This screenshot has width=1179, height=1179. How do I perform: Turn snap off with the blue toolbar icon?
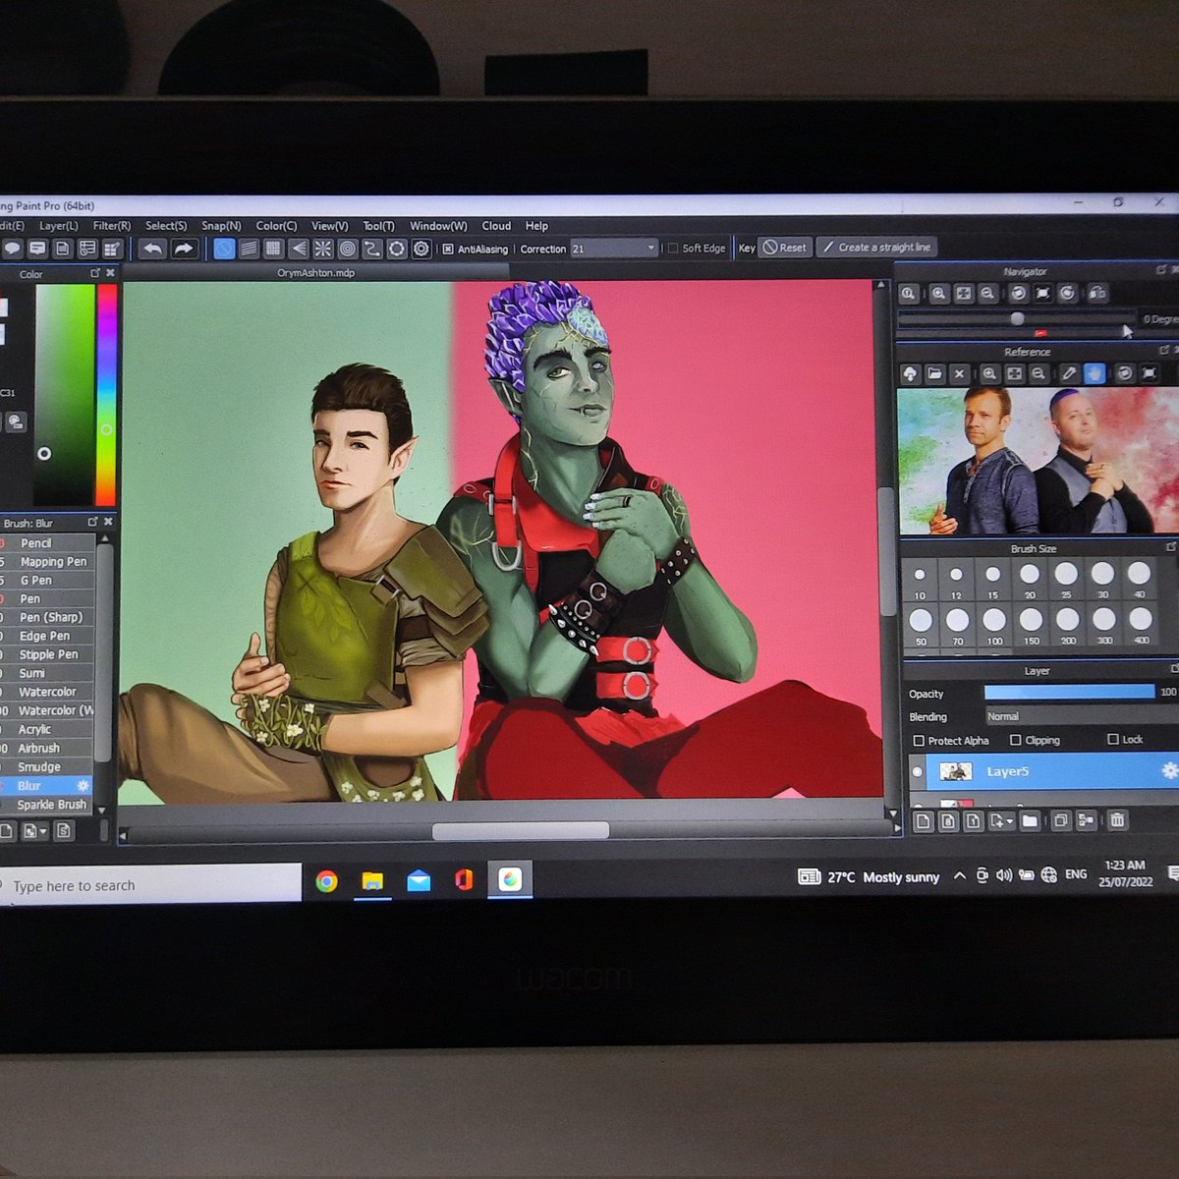(x=224, y=249)
